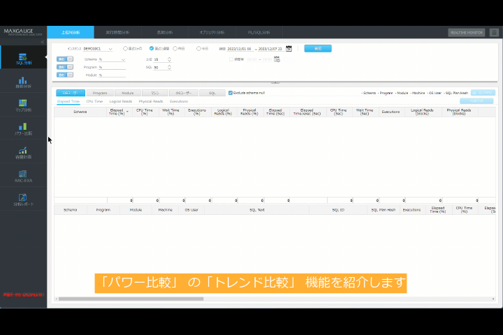Switch to the Elapsed Time sub-tab
Image resolution: width=503 pixels, height=335 pixels.
coord(68,101)
